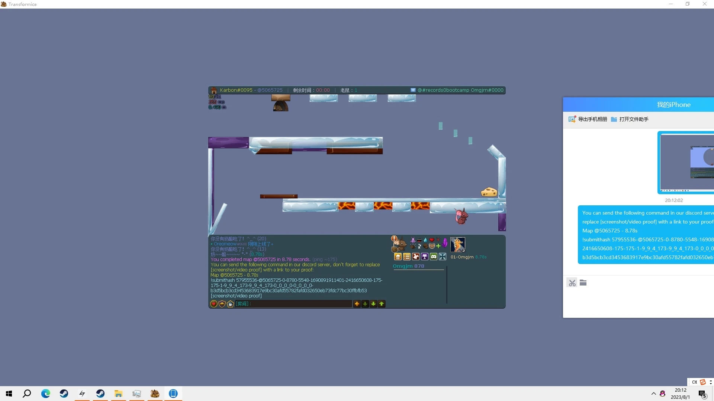
Task: Click the folder icon beside the scissors
Action: (x=583, y=283)
